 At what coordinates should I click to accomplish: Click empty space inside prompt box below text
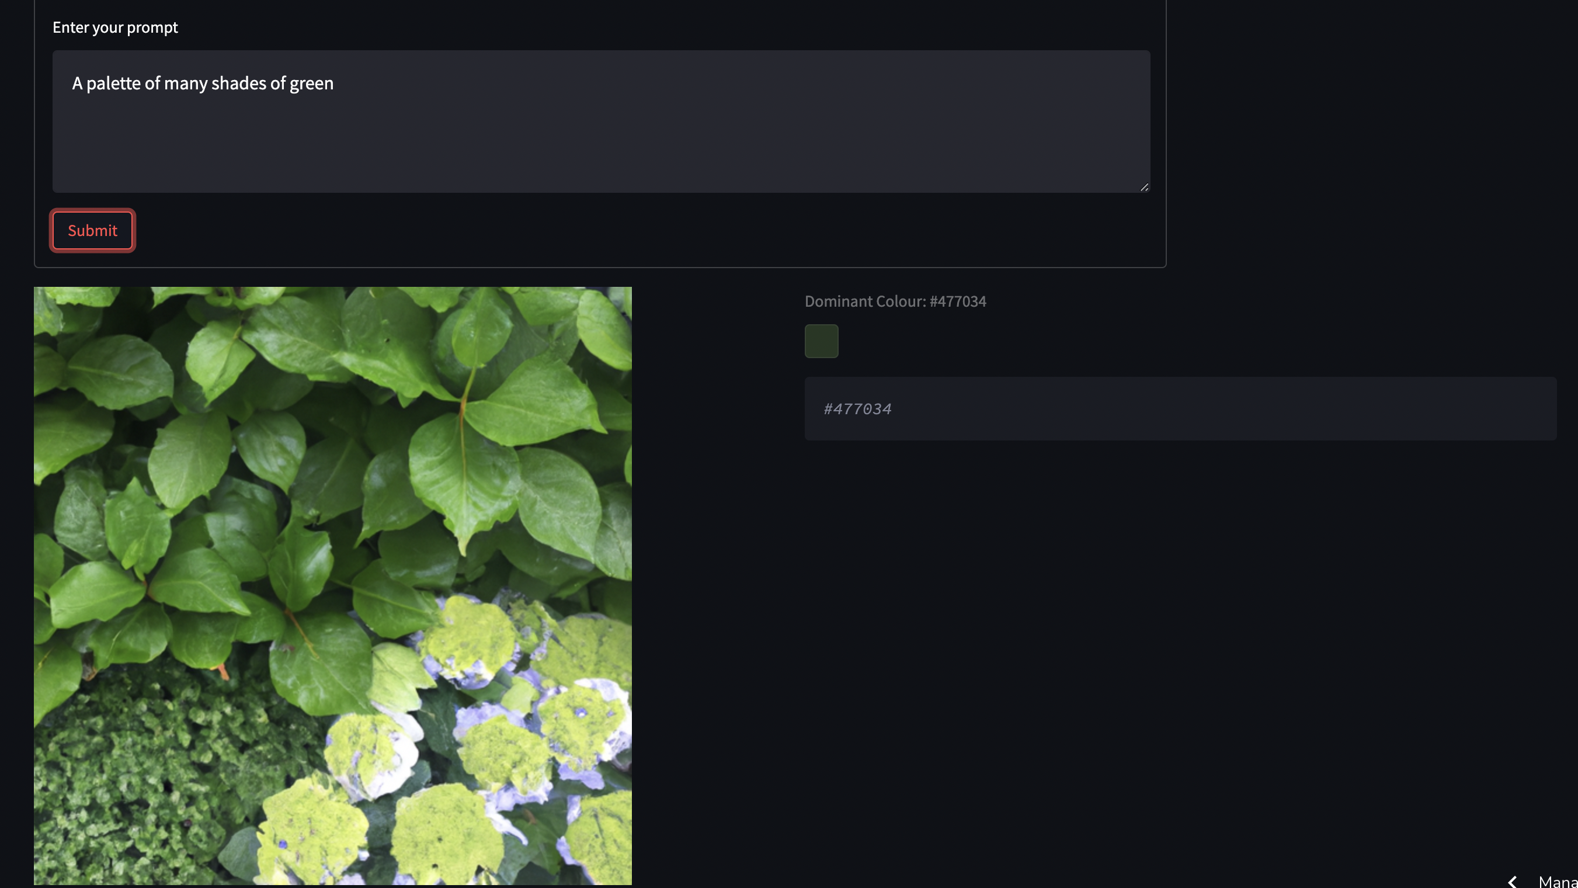pos(601,147)
